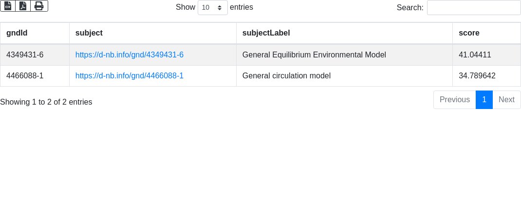
Task: Sort by gndId column header
Action: click(35, 33)
